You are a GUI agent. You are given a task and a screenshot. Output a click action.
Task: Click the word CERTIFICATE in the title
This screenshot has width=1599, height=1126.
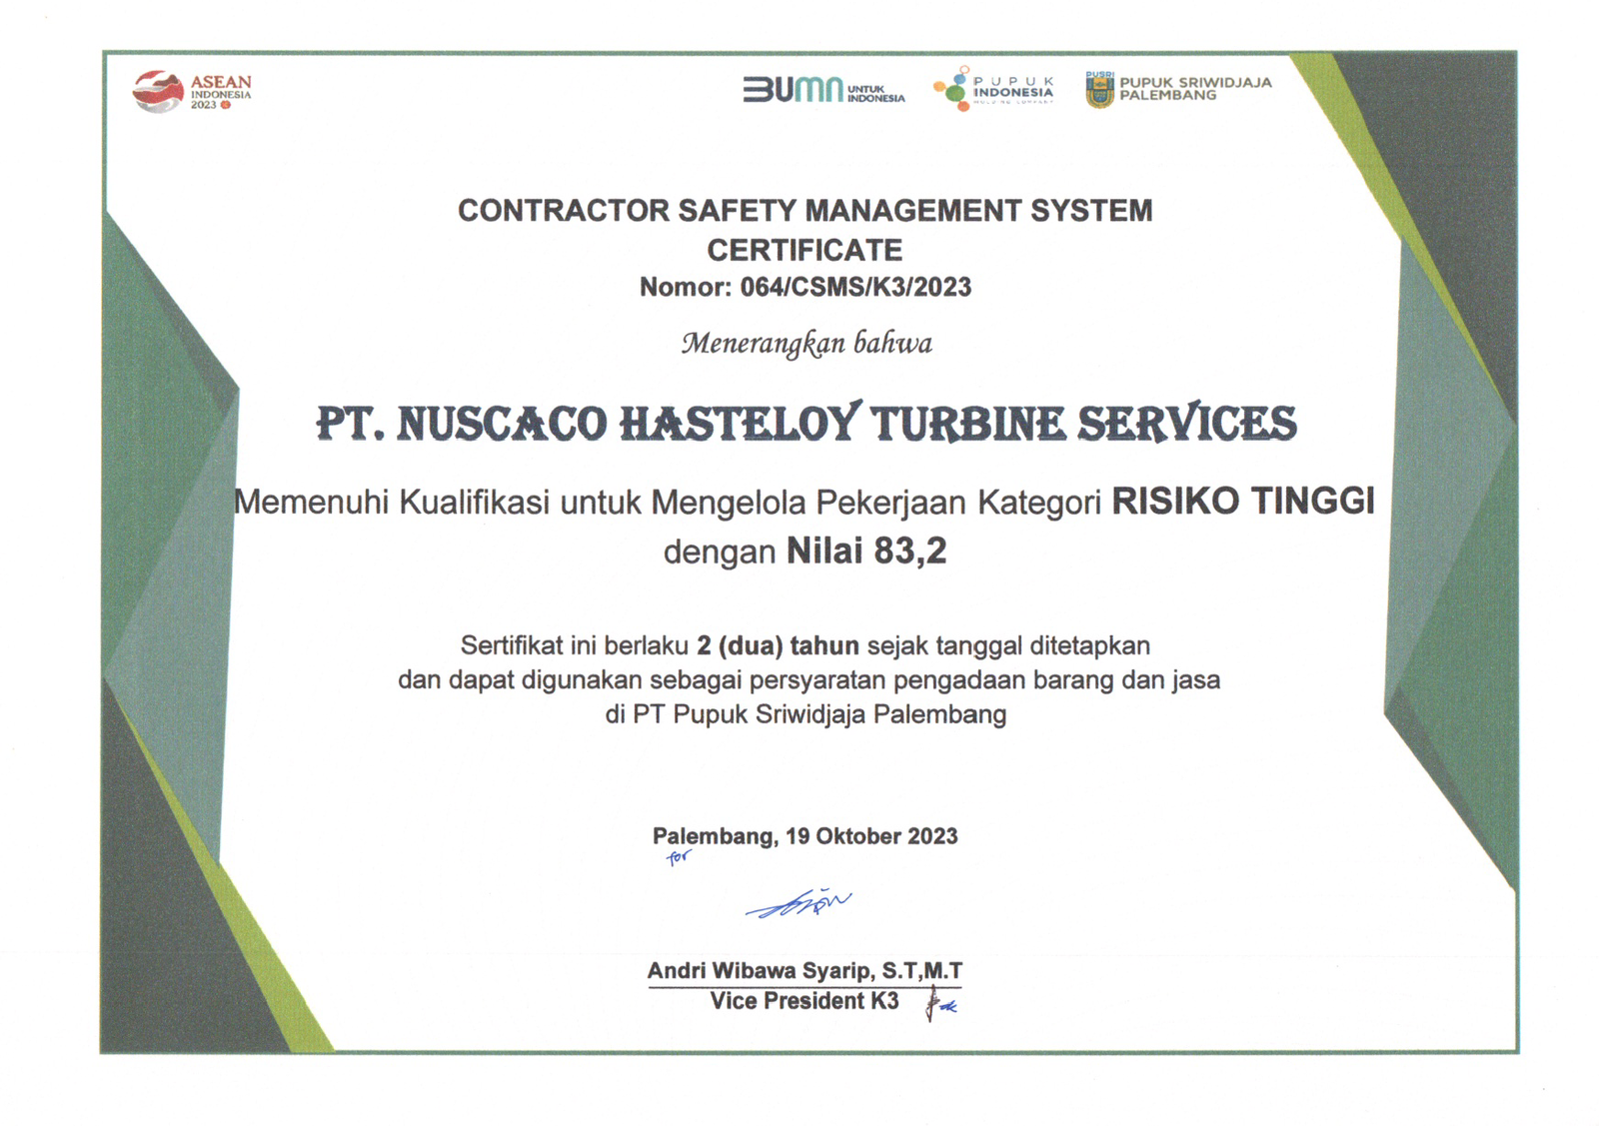804,250
